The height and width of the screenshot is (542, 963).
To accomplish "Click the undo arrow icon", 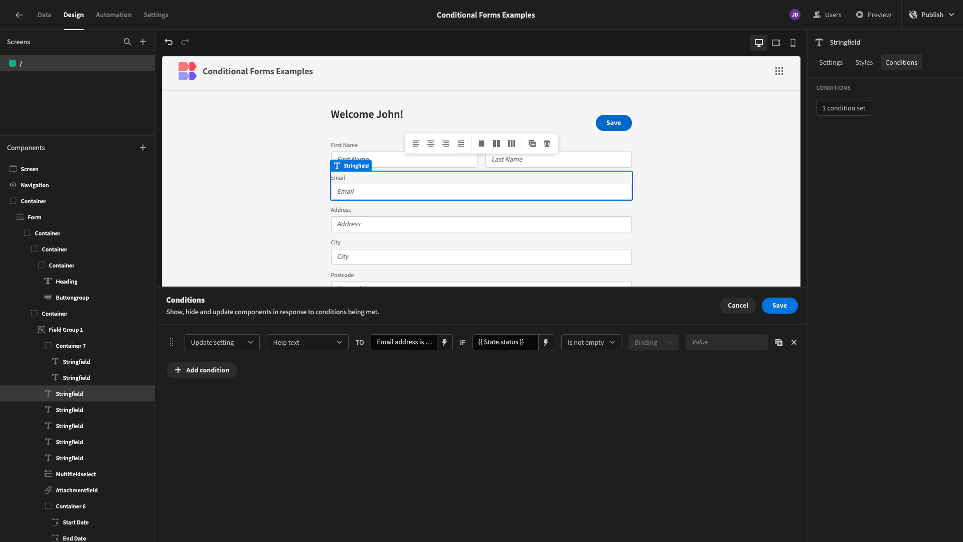I will pos(169,42).
